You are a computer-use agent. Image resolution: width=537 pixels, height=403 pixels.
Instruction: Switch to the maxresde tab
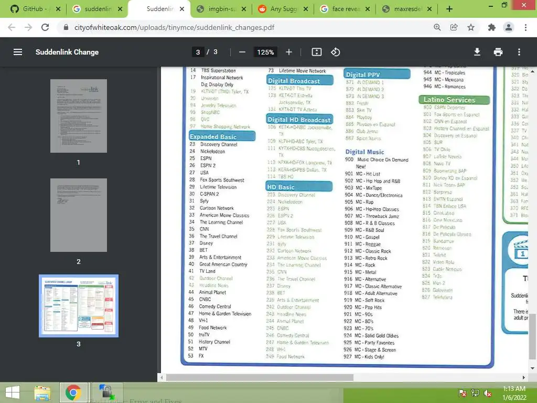406,9
